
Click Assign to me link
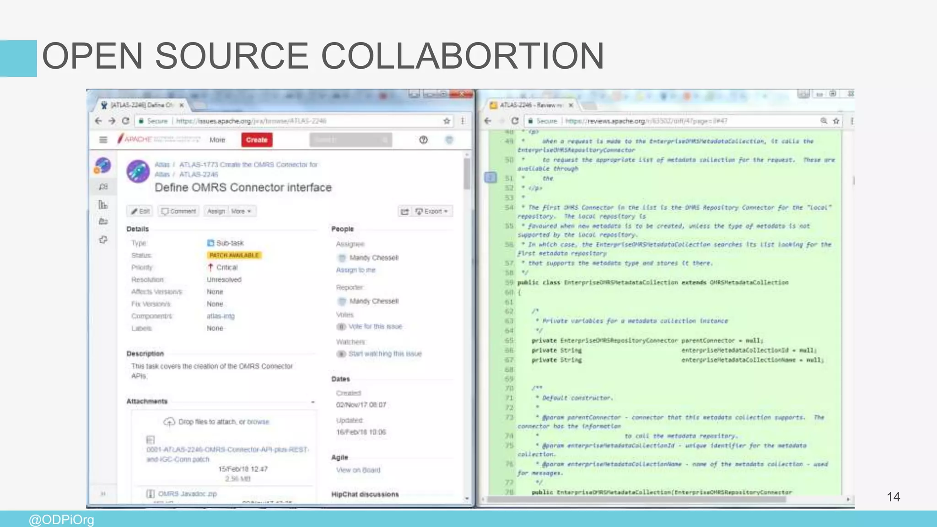pyautogui.click(x=355, y=270)
